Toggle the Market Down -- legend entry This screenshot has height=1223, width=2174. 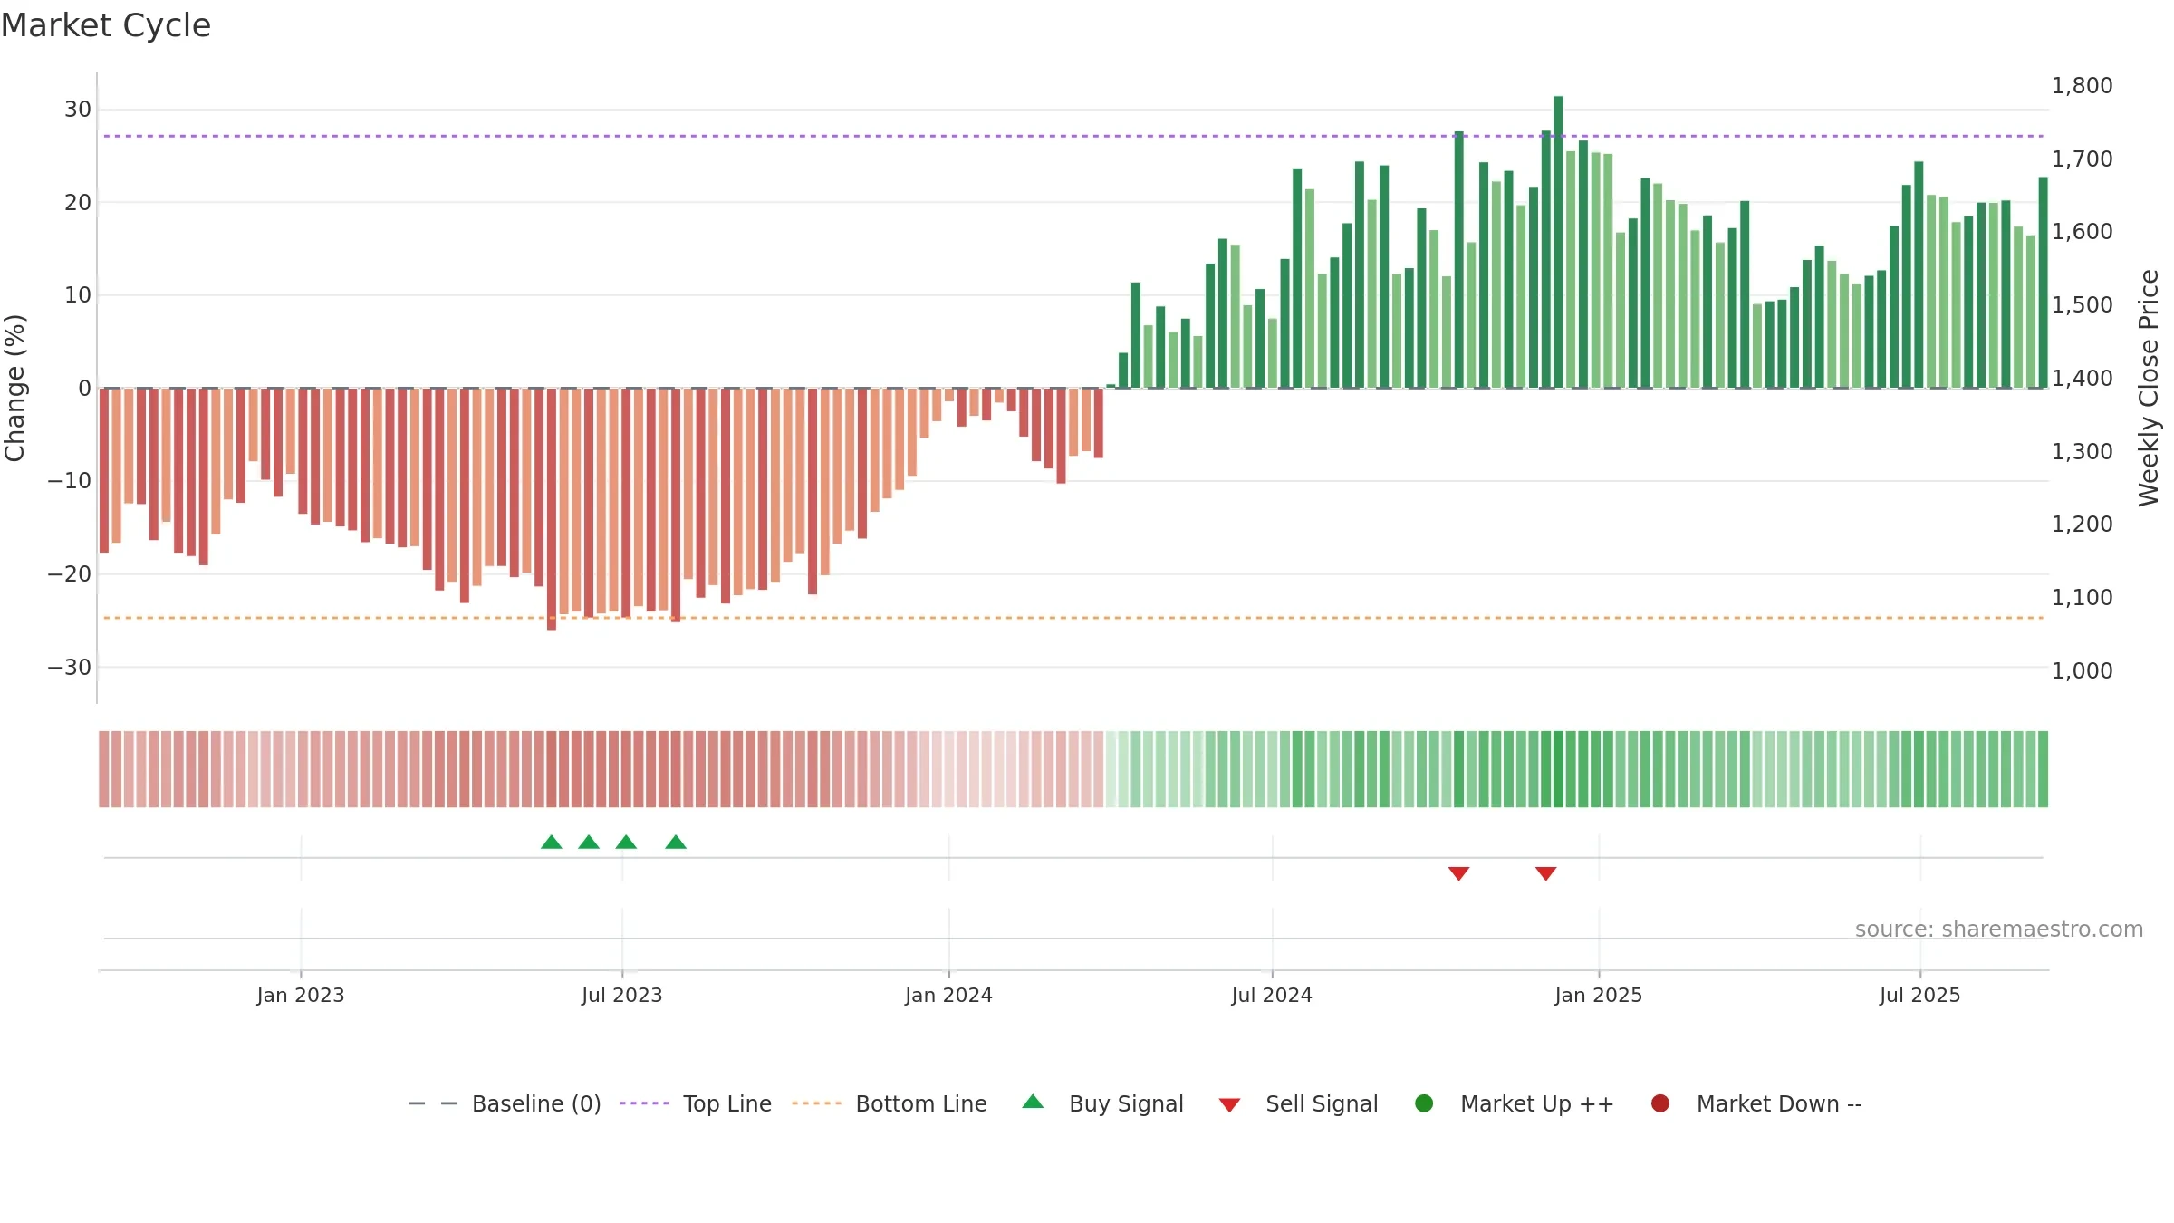(1756, 1103)
